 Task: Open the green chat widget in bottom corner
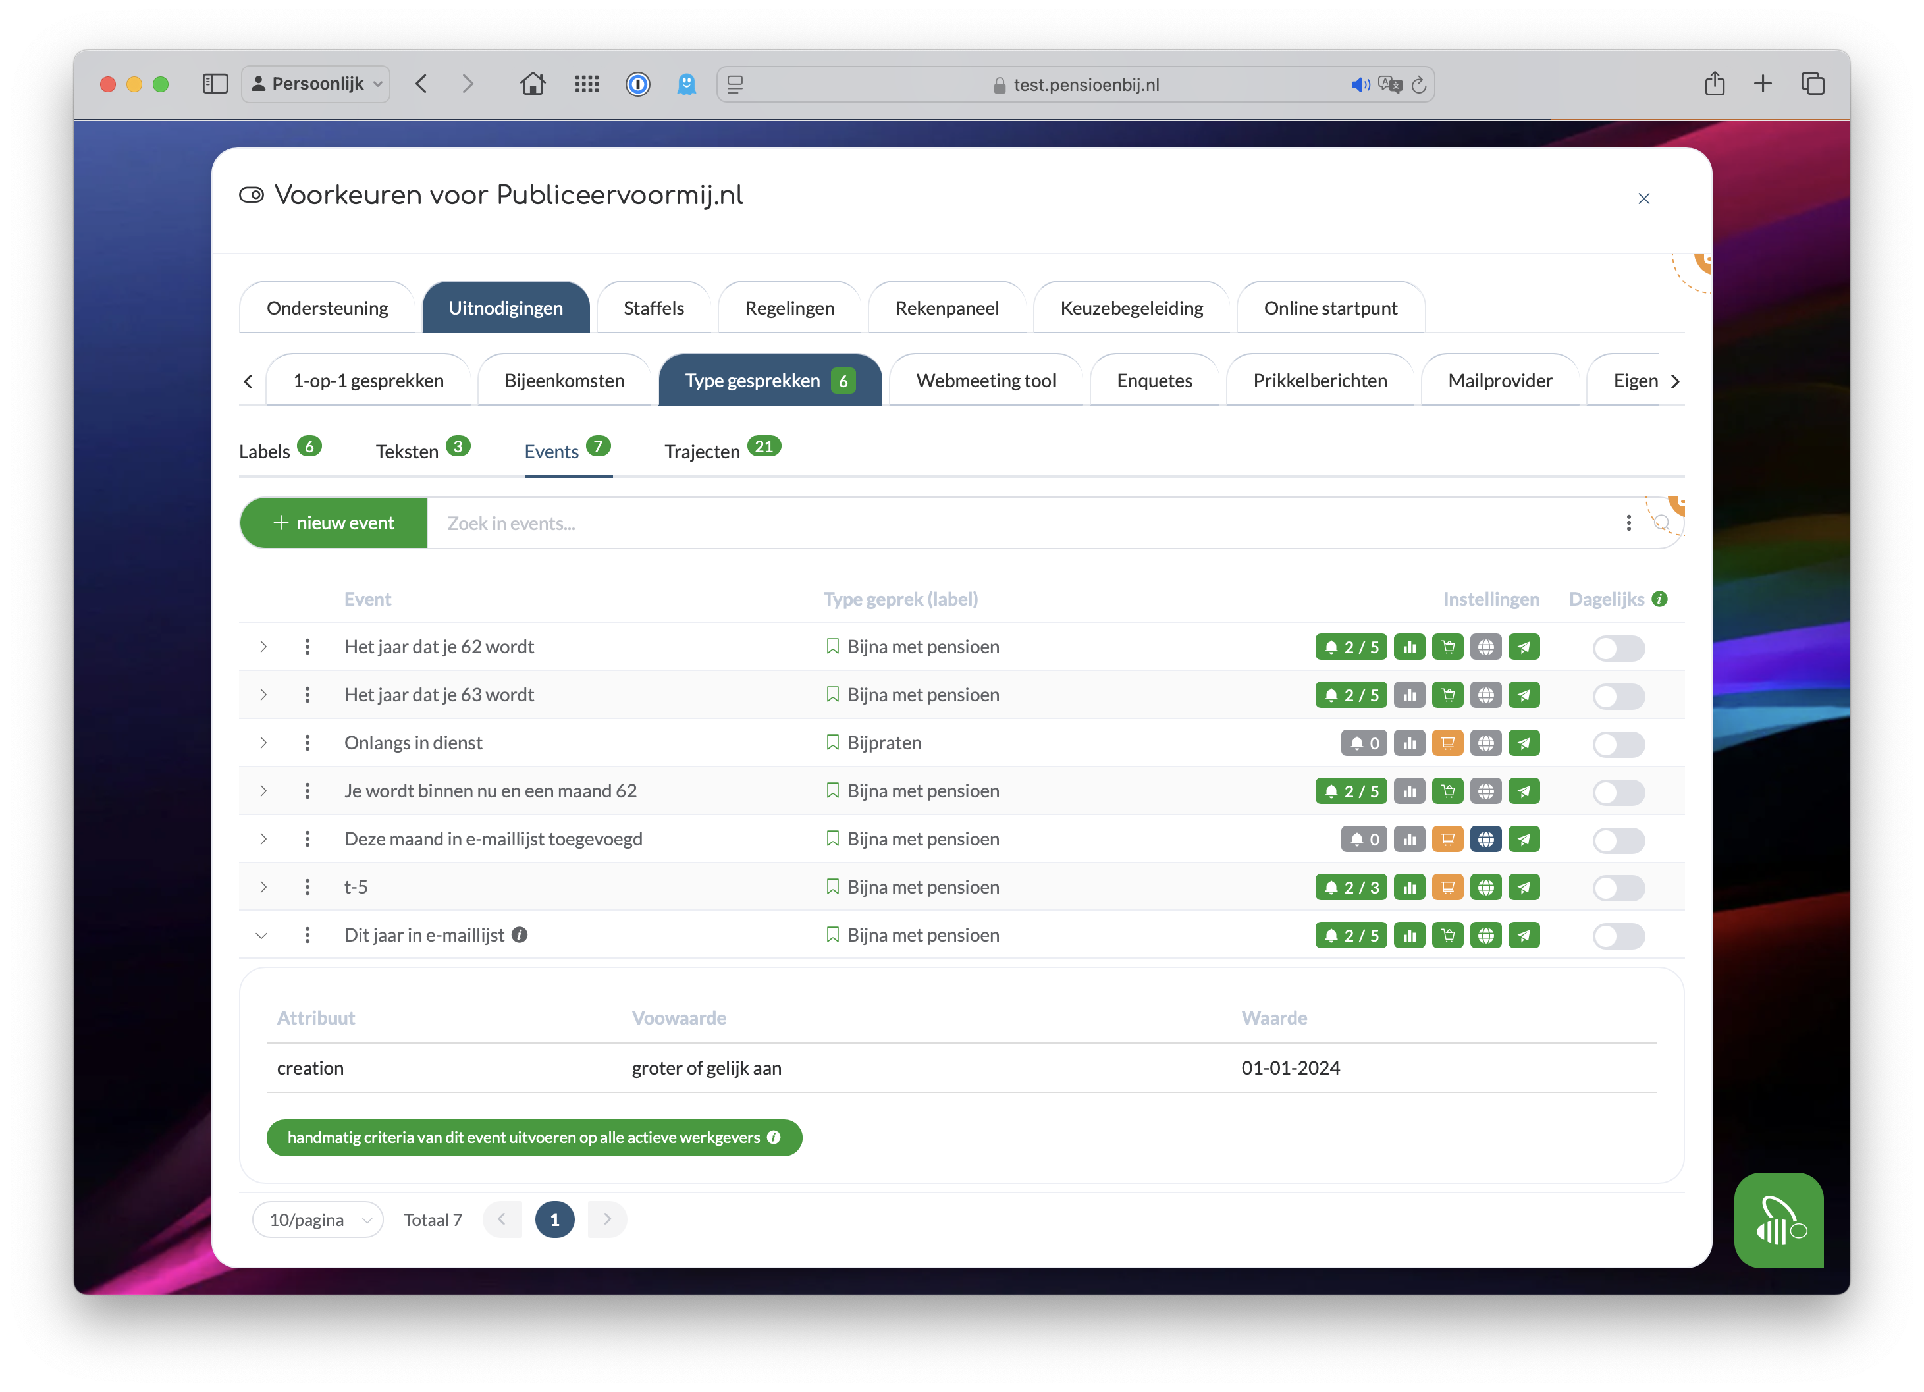(1778, 1219)
